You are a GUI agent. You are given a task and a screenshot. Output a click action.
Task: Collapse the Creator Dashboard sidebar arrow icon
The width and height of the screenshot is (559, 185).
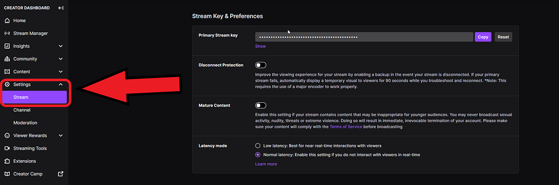click(x=60, y=8)
